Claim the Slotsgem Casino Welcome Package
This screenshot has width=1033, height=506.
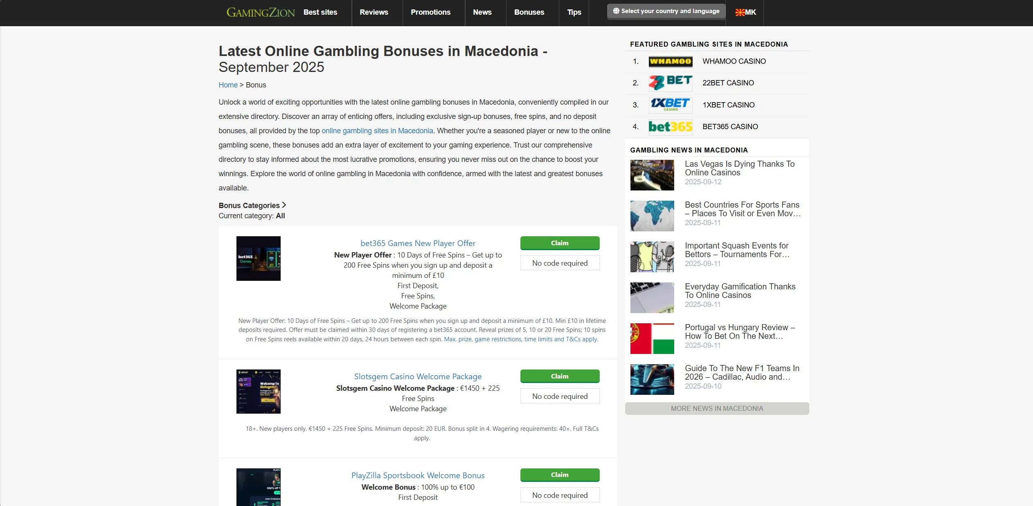[x=560, y=376]
